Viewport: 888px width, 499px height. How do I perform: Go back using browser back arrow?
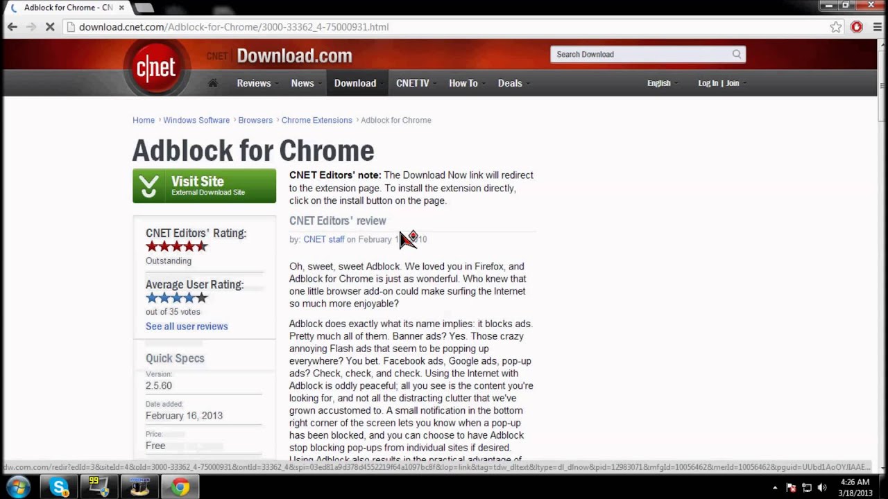pyautogui.click(x=12, y=27)
